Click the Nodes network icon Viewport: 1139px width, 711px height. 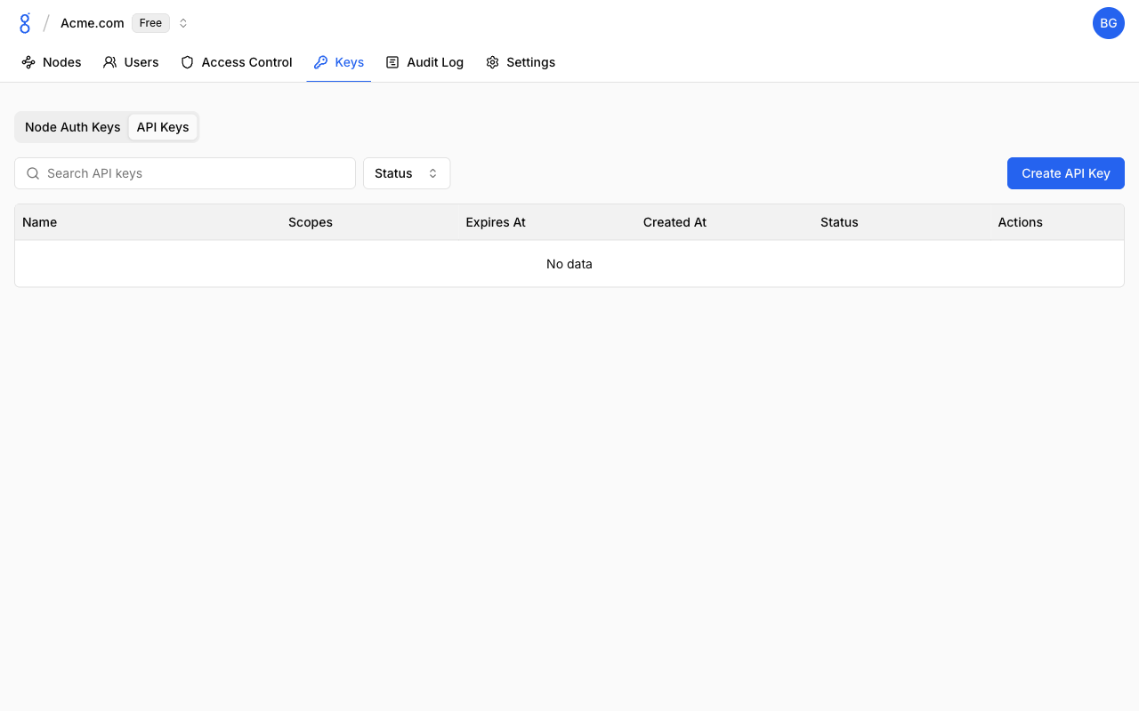point(28,62)
